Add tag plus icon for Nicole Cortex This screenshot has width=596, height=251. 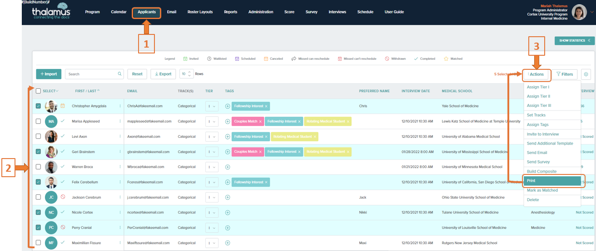pyautogui.click(x=228, y=212)
